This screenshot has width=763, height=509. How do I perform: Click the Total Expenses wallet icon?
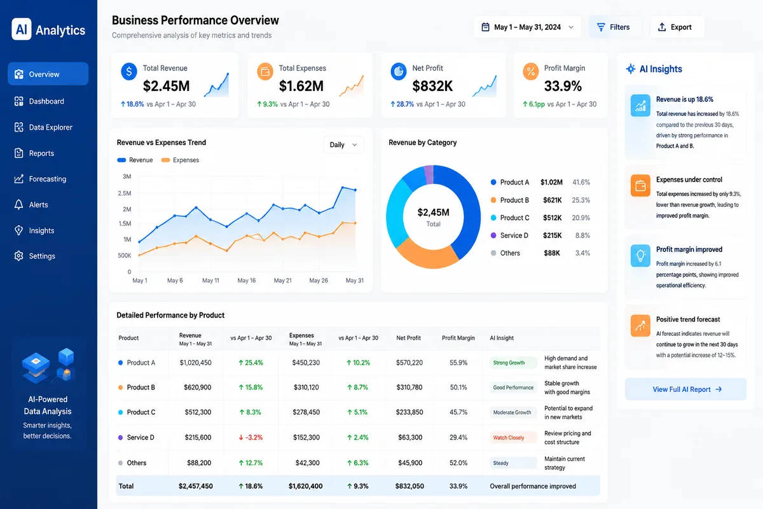(x=265, y=71)
